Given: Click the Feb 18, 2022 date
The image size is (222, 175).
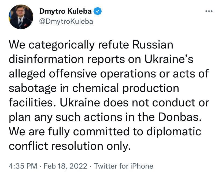Looking at the screenshot, I should [x=65, y=166].
